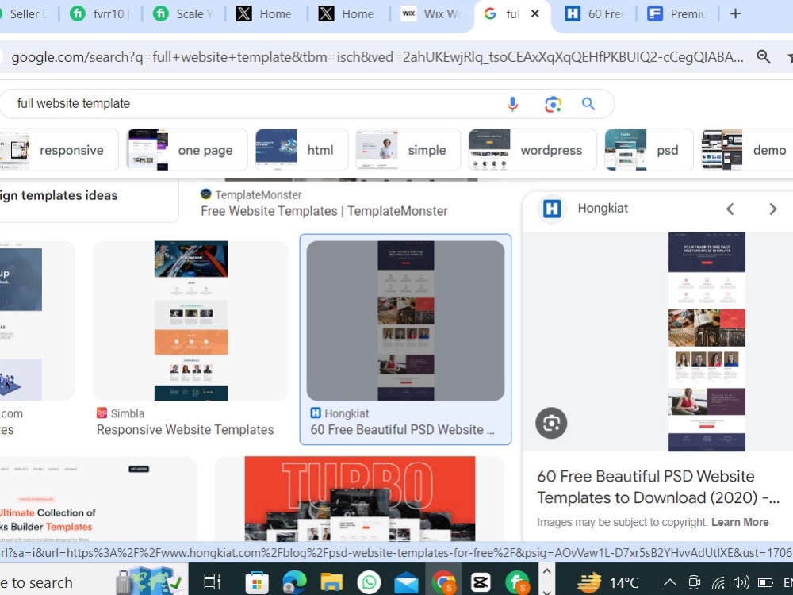
Task: Switch to the second X Home tab
Action: (348, 13)
